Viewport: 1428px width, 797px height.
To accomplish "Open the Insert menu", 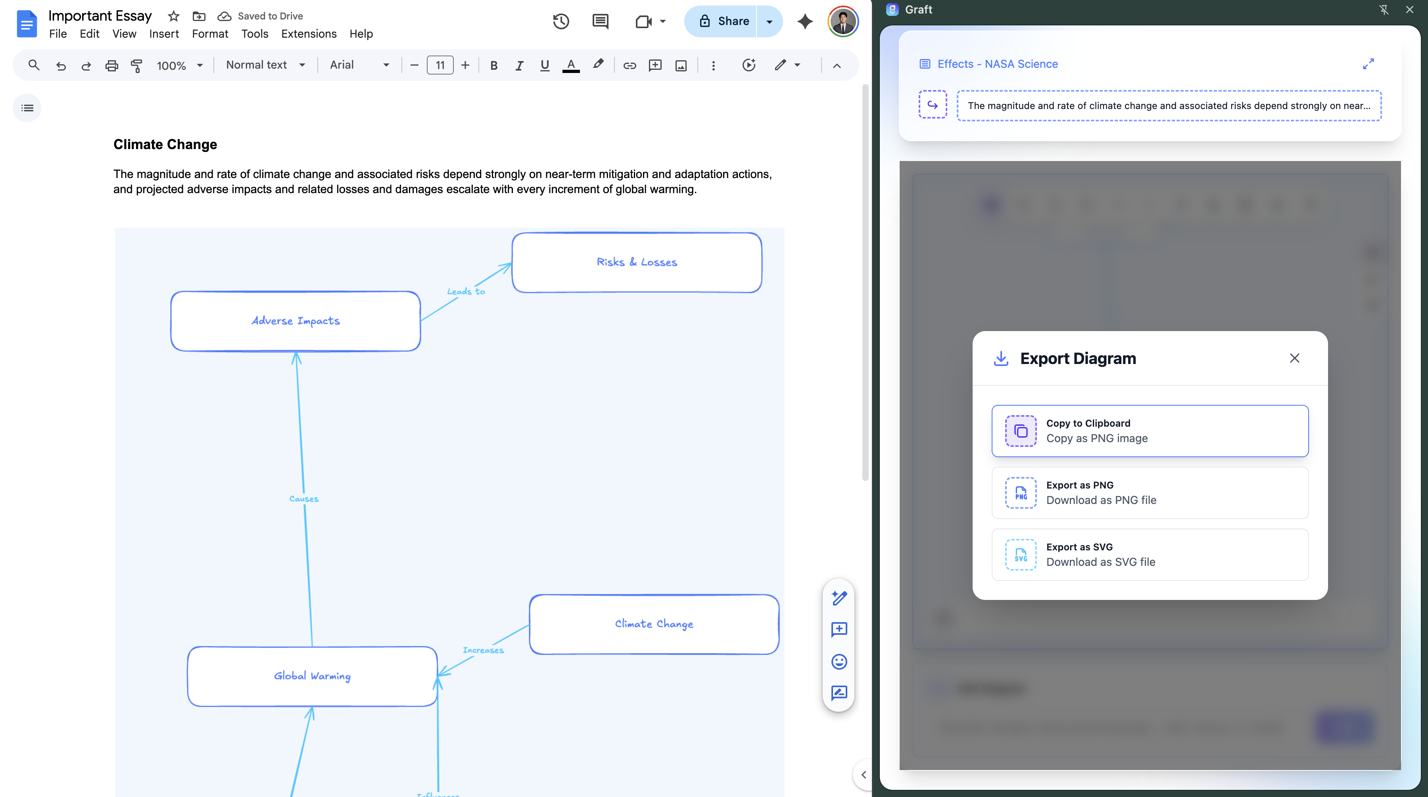I will (x=163, y=34).
